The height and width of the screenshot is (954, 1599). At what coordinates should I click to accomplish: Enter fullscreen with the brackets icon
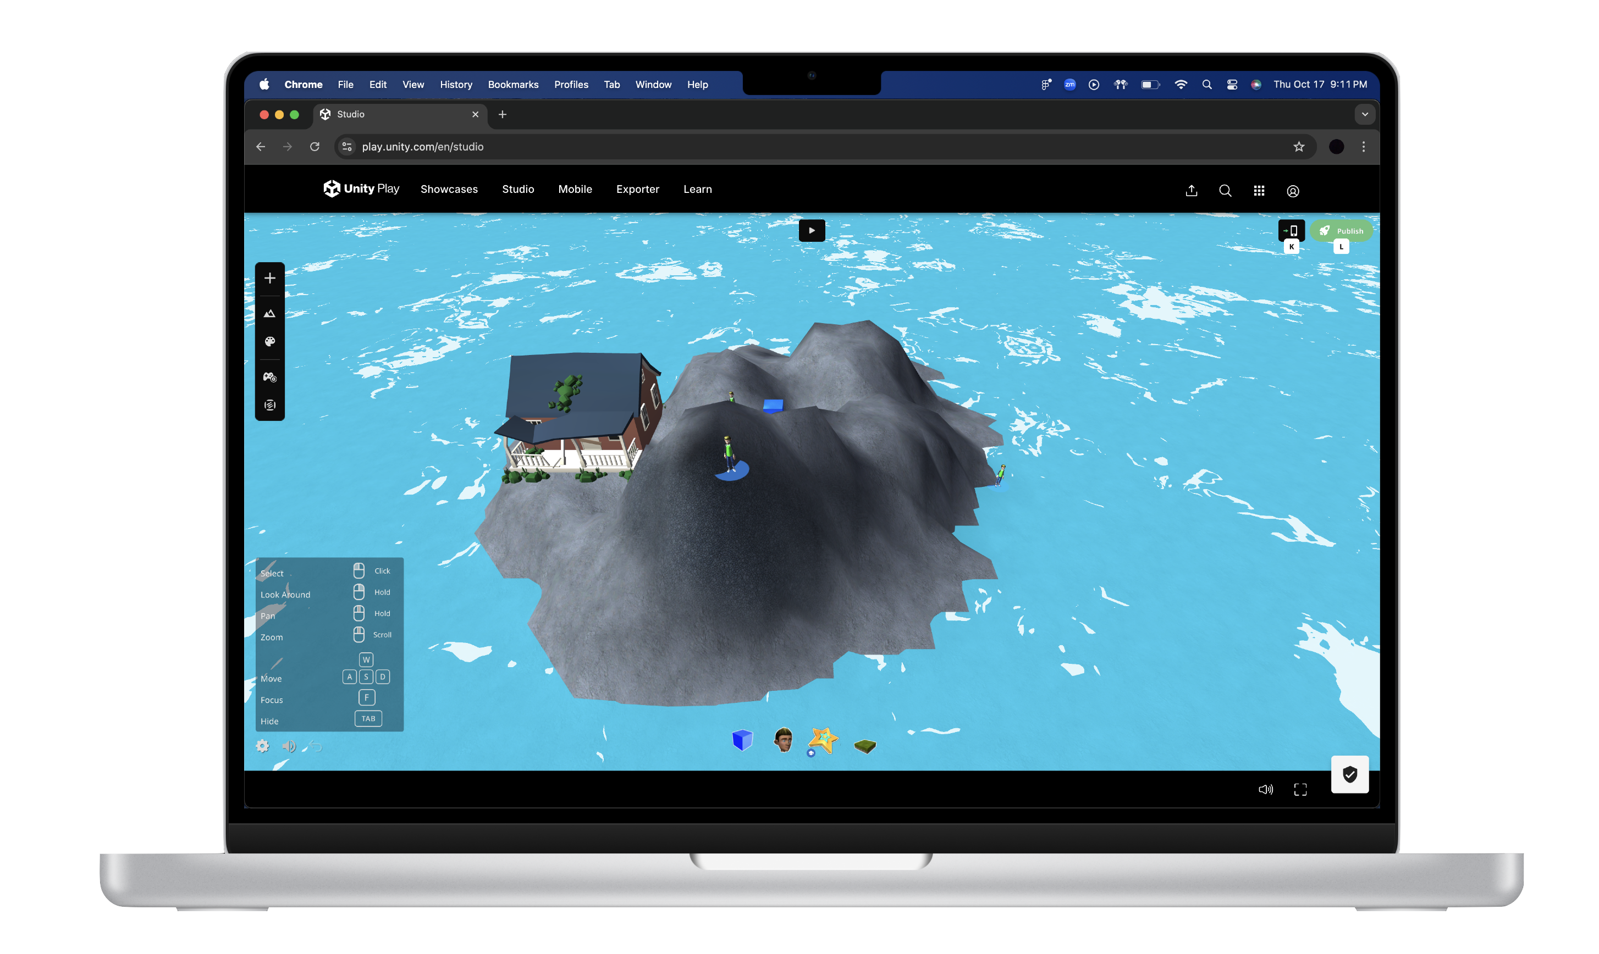[x=1300, y=790]
